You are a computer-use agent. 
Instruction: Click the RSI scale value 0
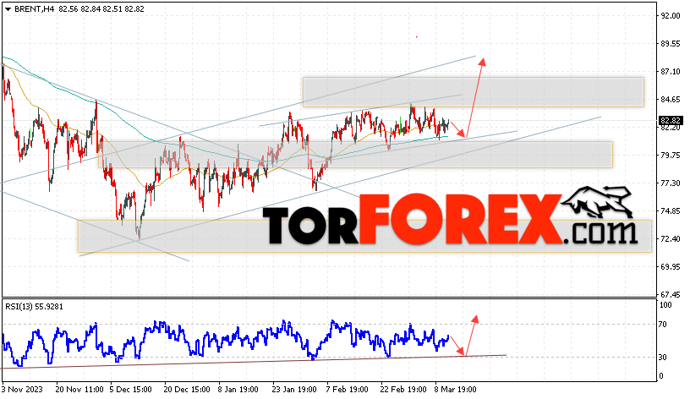661,376
